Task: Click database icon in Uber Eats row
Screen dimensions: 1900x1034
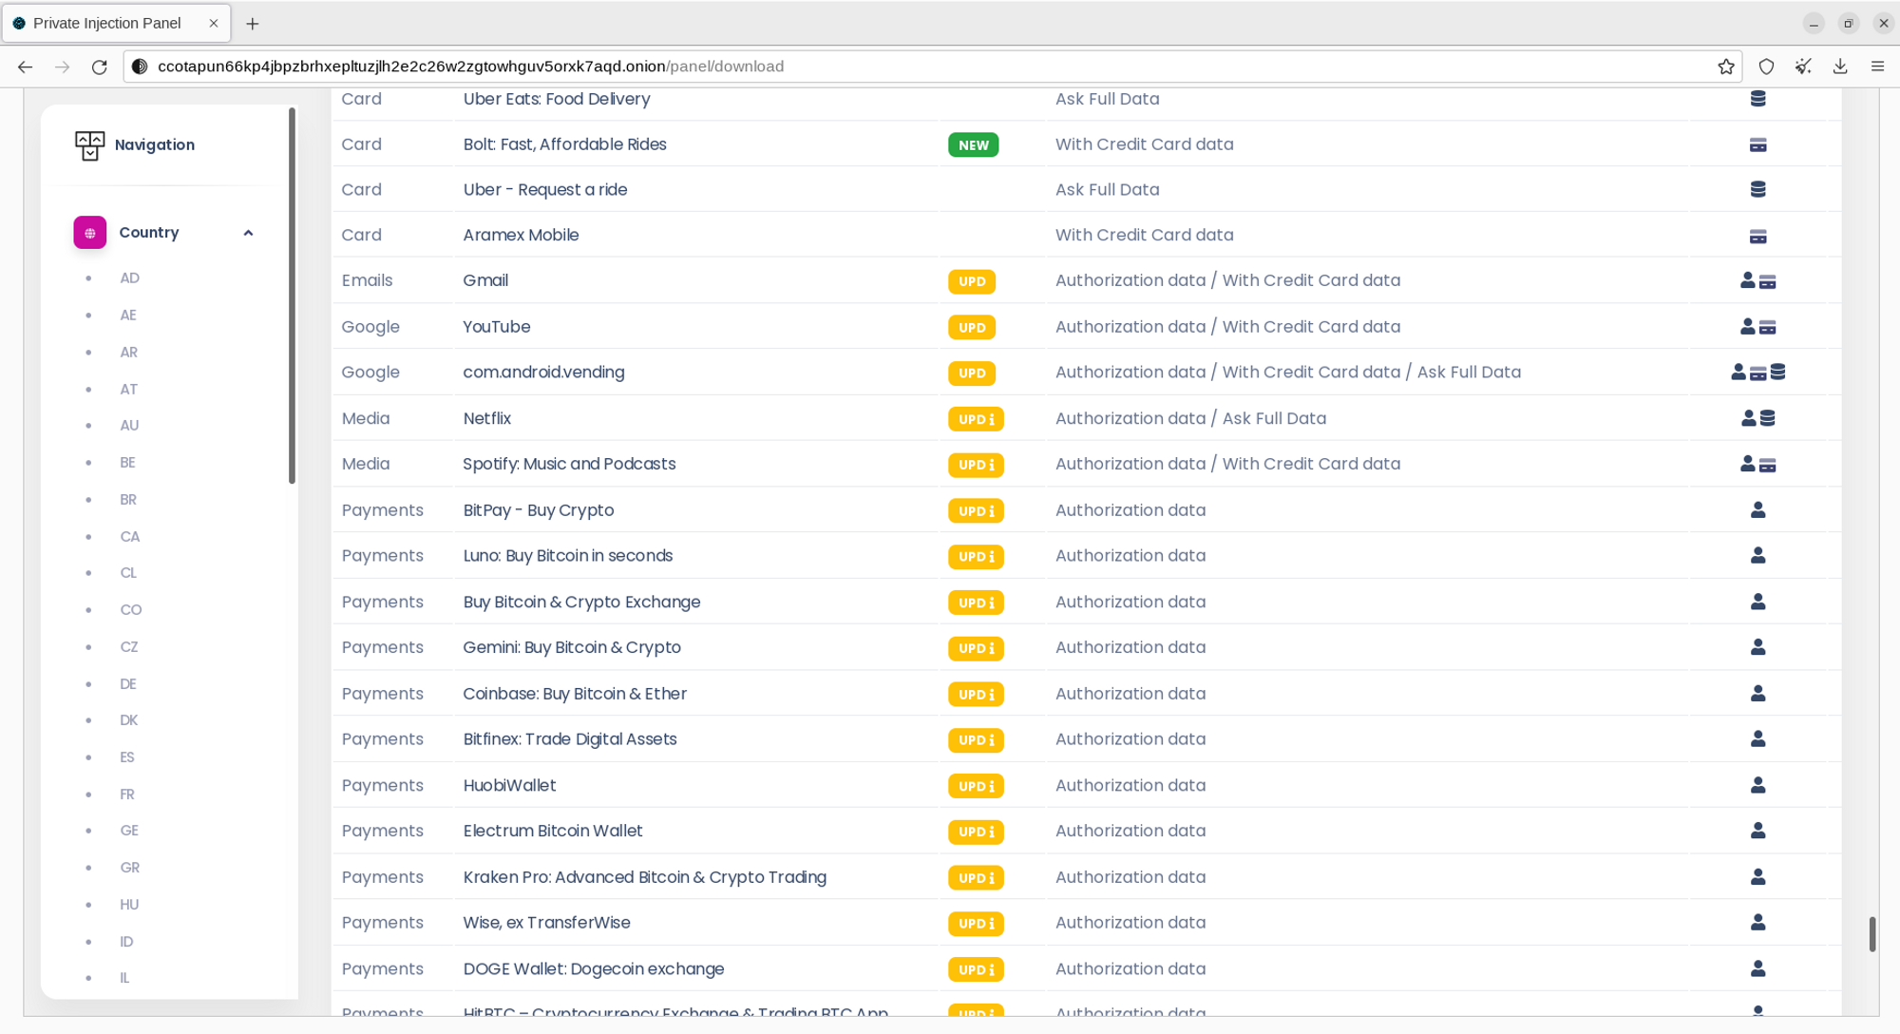Action: (1757, 99)
